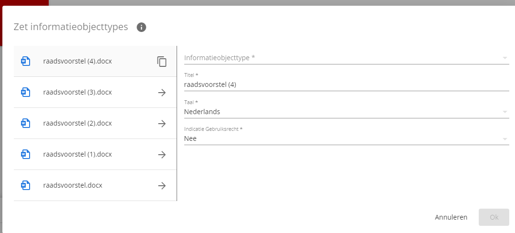Select the raadsvoorstel.docx file name
Viewport: 515px width, 233px height.
(73, 185)
